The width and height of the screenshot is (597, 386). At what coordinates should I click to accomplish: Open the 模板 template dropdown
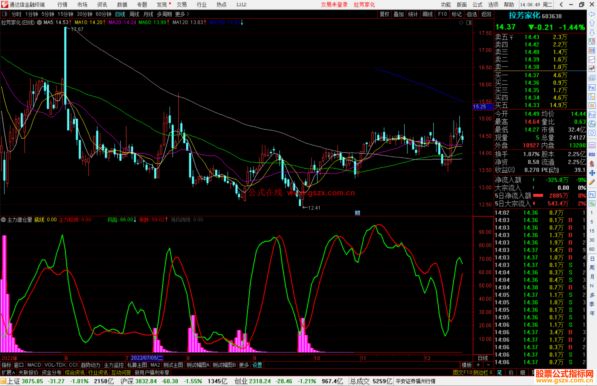coord(467,365)
